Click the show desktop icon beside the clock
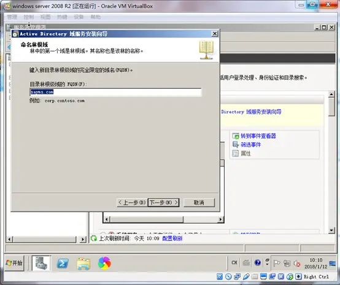 (x=333, y=264)
